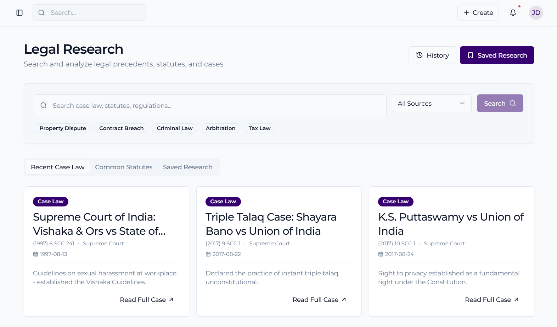
Task: Open the JD user avatar menu
Action: [536, 13]
